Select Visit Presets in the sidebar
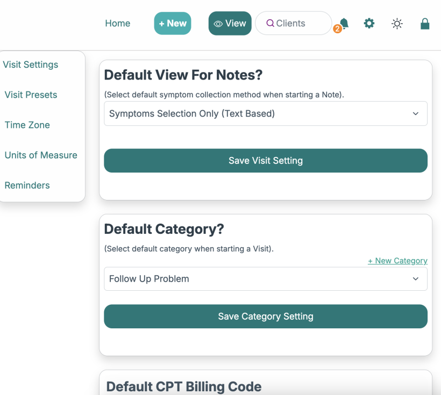This screenshot has width=441, height=395. tap(31, 95)
